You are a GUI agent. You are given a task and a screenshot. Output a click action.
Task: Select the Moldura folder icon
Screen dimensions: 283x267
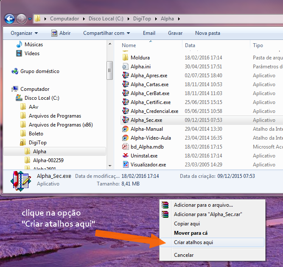[x=125, y=57]
